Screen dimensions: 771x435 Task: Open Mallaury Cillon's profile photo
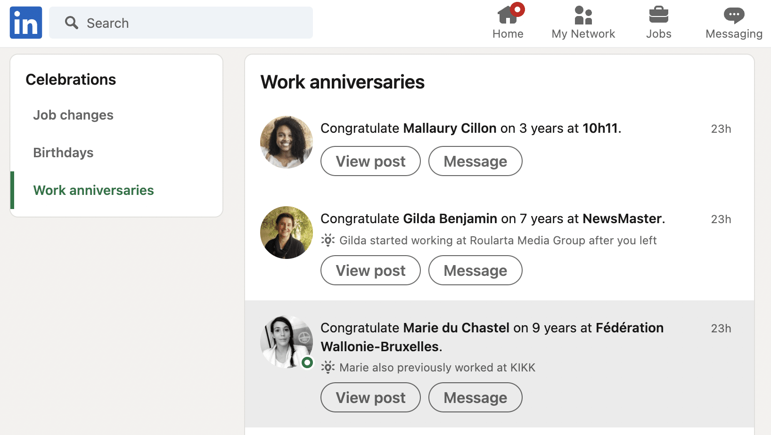[287, 142]
